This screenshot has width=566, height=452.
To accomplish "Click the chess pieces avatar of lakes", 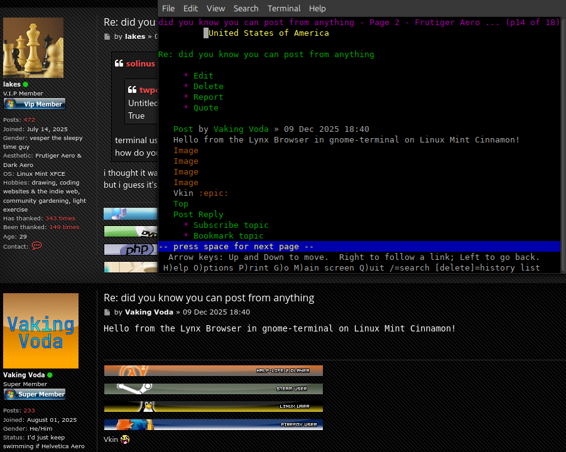I will point(33,48).
